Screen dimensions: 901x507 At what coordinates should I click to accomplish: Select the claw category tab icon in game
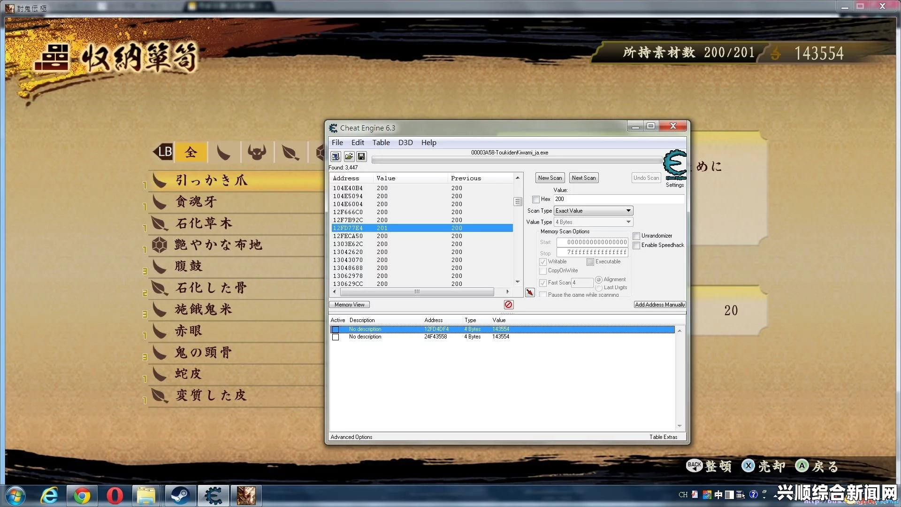coord(223,152)
